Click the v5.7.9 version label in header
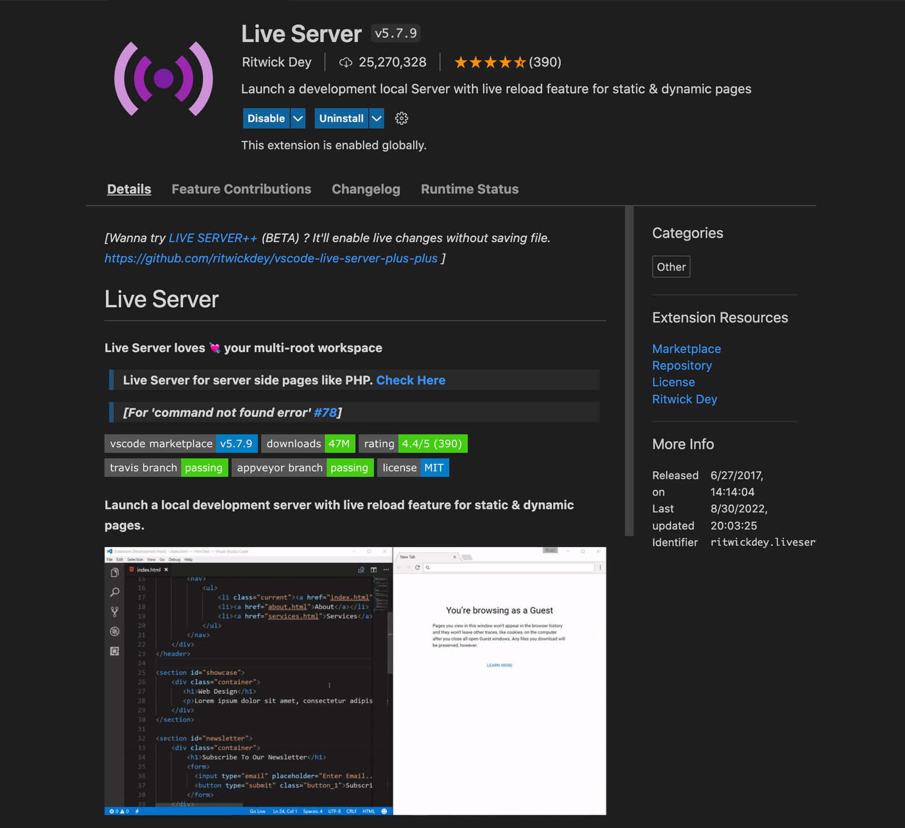Image resolution: width=905 pixels, height=828 pixels. point(396,33)
